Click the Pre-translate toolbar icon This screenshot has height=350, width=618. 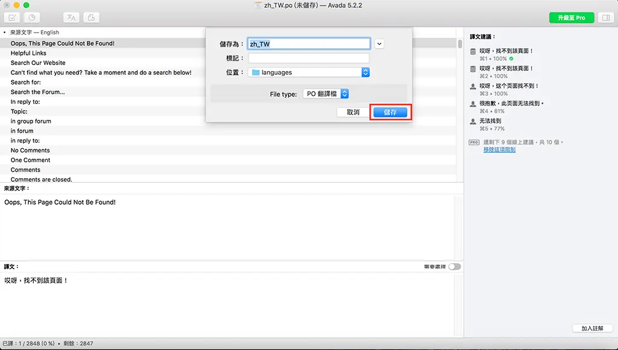pyautogui.click(x=71, y=17)
